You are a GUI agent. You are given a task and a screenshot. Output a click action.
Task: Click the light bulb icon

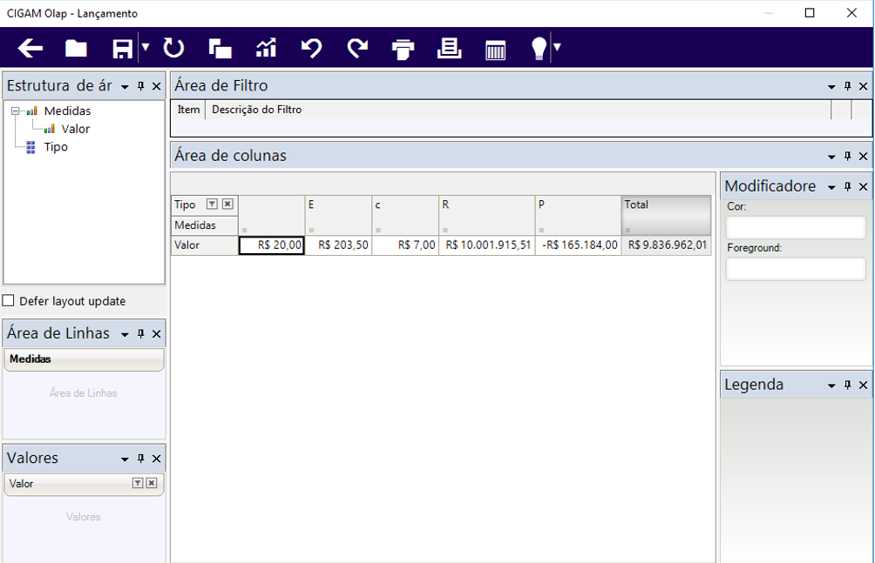[539, 49]
